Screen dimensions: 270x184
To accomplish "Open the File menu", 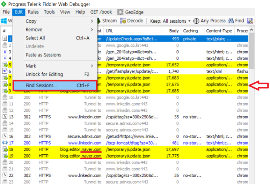I will point(6,12).
